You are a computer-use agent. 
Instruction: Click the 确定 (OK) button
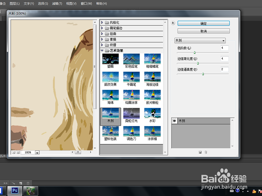point(203,24)
